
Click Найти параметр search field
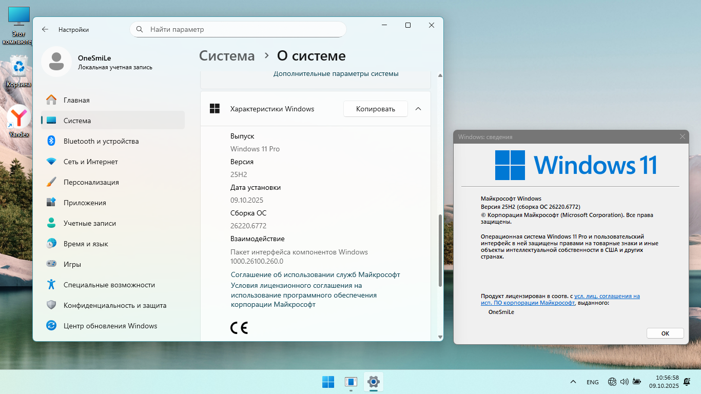click(x=239, y=29)
